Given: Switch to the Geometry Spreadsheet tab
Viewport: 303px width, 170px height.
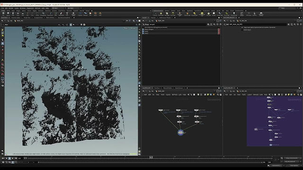Looking at the screenshot, I should click(64, 17).
